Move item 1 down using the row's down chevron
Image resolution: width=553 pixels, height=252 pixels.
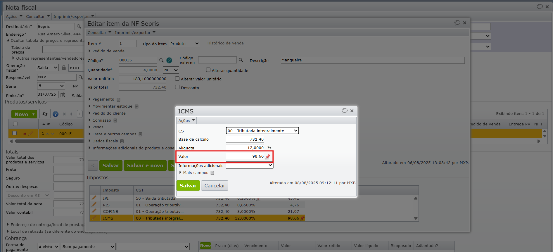53,134
